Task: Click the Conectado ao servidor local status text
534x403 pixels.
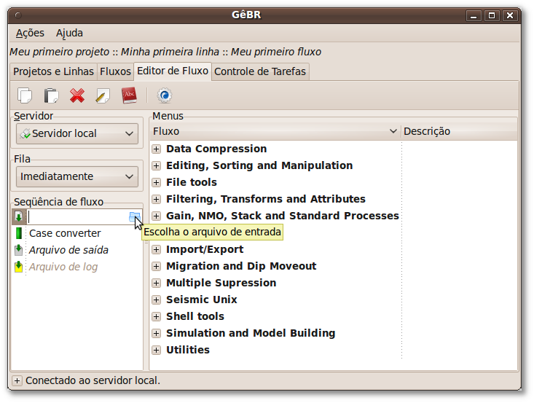Action: click(x=93, y=380)
